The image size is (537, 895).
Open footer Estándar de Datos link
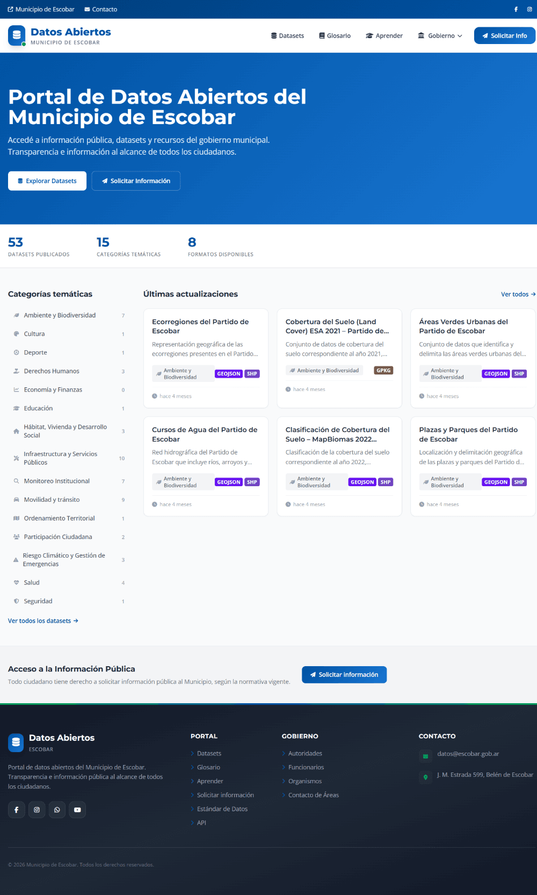click(x=222, y=809)
